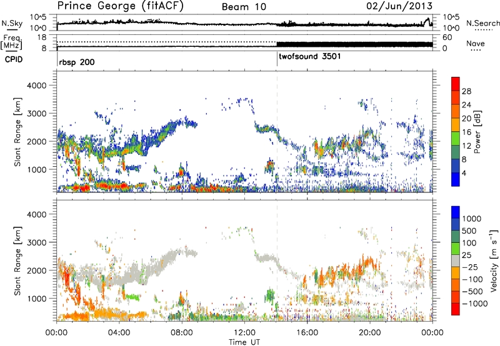The image size is (500, 346).
Task: Select the N.Search legend label
Action: [x=482, y=23]
